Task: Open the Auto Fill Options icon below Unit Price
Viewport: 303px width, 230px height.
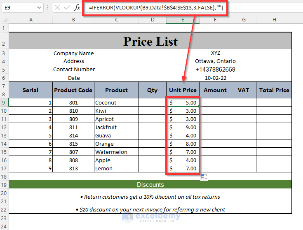Action: [204, 177]
